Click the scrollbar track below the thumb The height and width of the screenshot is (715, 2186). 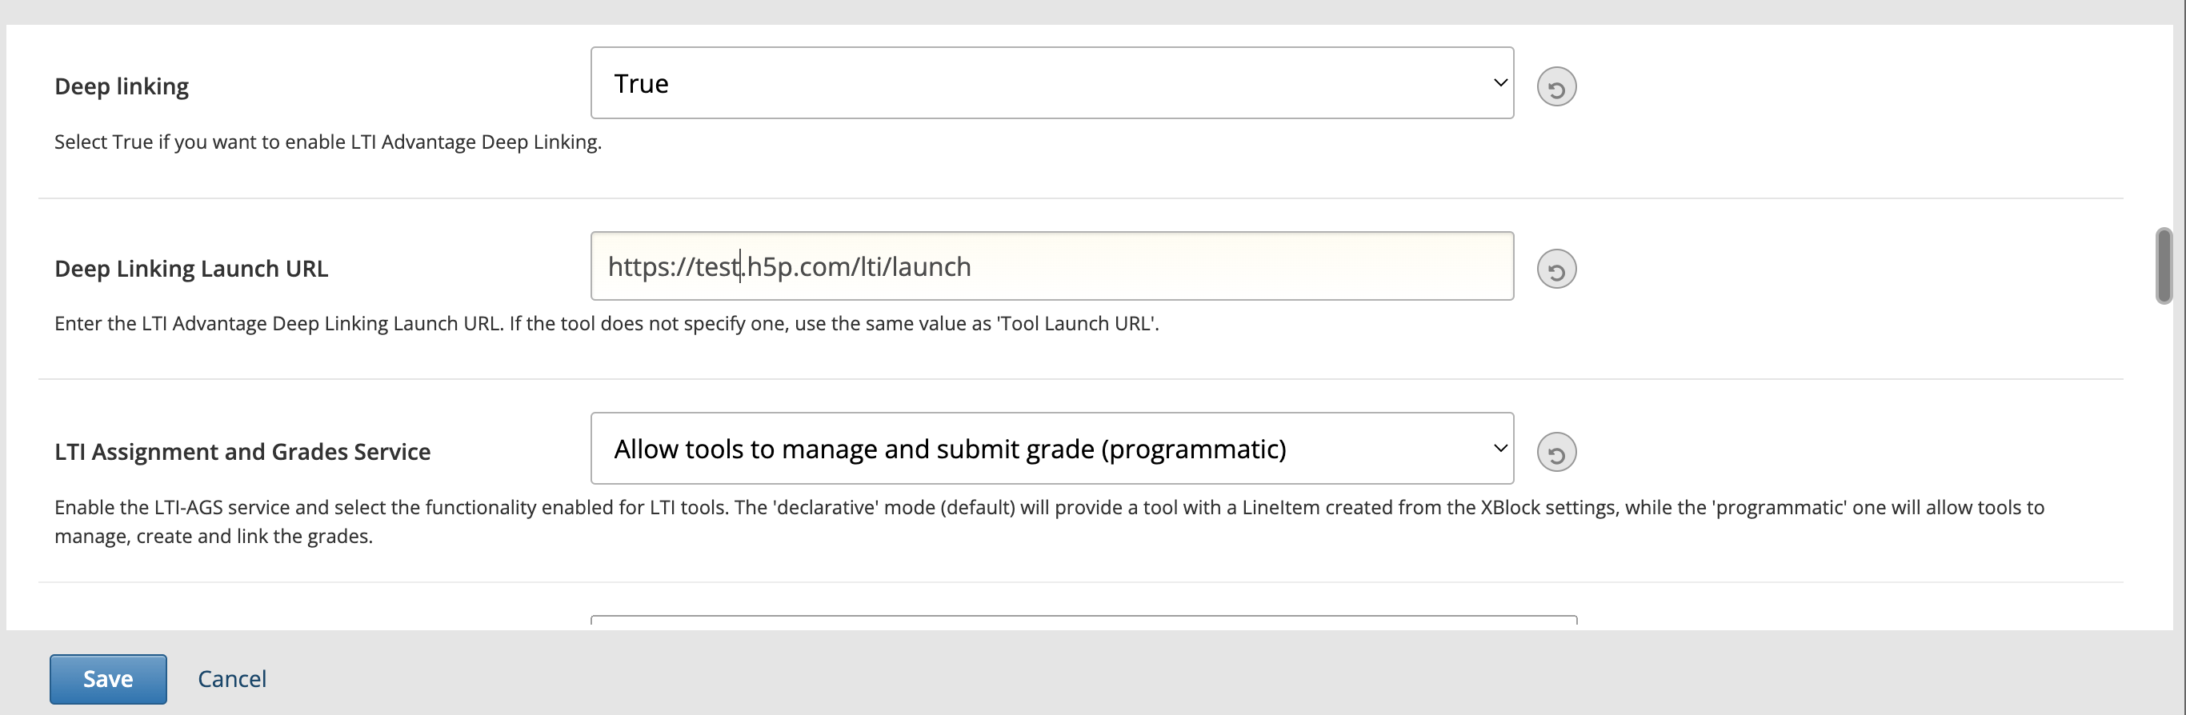click(2163, 466)
